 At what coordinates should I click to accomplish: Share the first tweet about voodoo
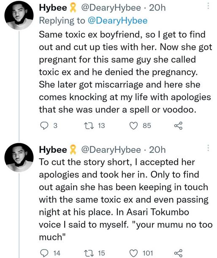[178, 126]
